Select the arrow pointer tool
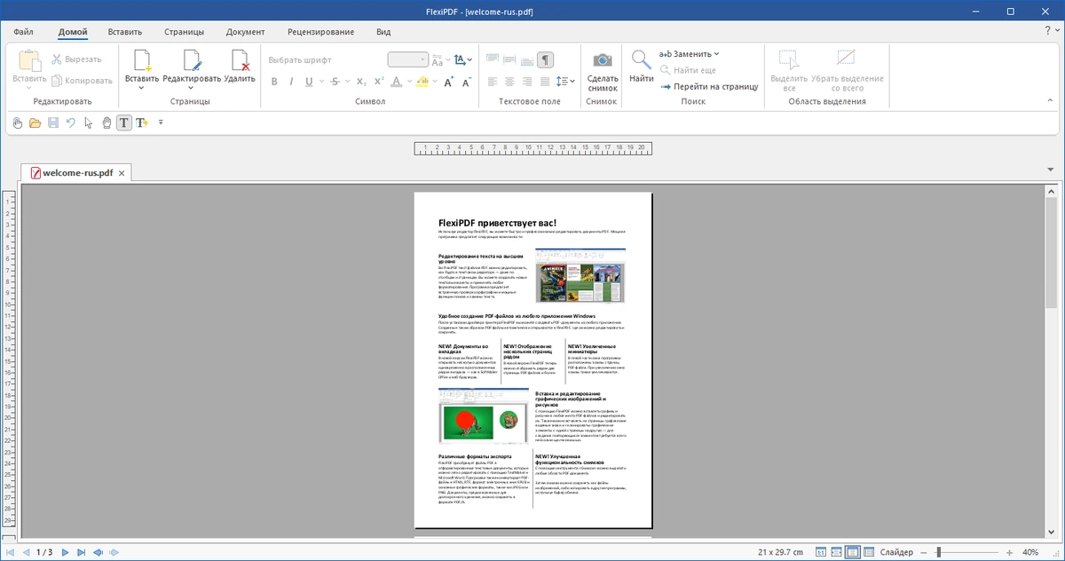The width and height of the screenshot is (1065, 561). 89,122
